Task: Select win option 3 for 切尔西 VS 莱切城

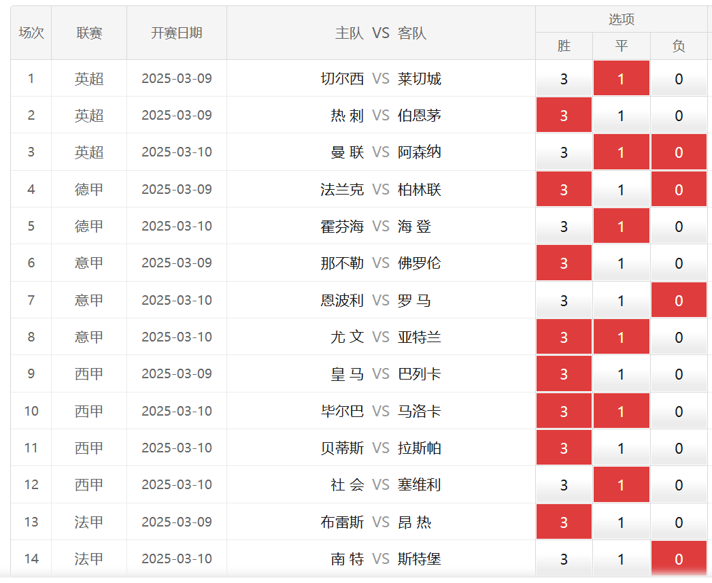Action: 564,78
